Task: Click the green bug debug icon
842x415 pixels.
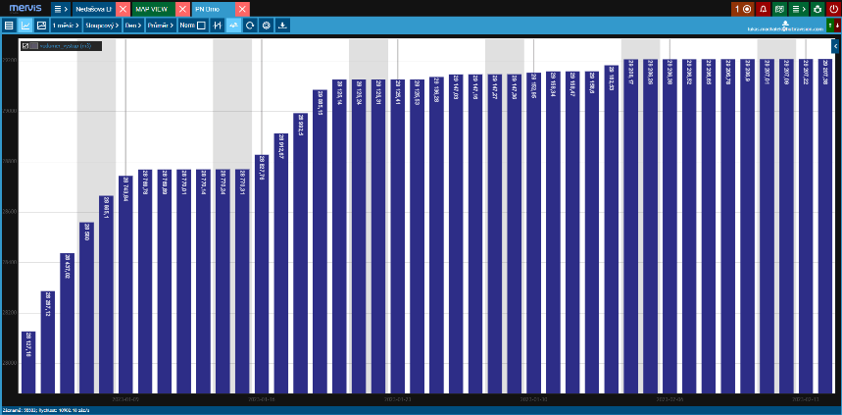Action: click(x=817, y=8)
